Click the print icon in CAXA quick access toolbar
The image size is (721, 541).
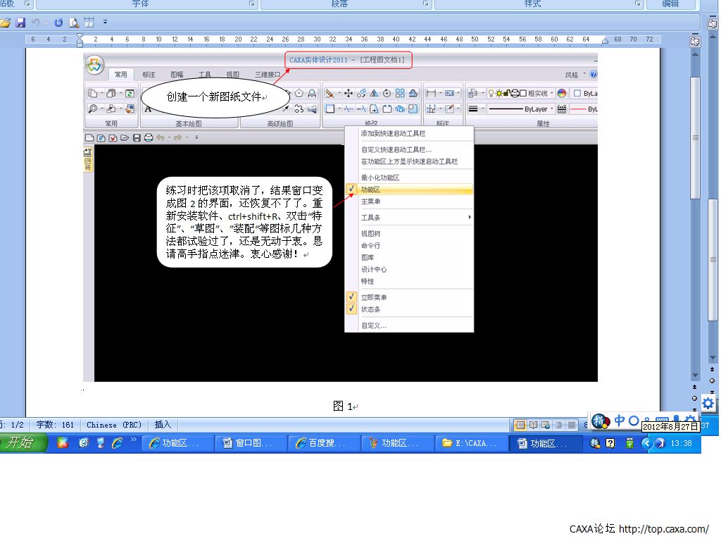pos(148,138)
